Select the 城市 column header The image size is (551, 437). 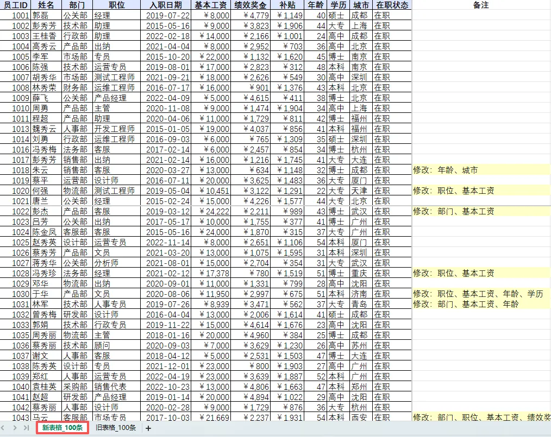(361, 5)
